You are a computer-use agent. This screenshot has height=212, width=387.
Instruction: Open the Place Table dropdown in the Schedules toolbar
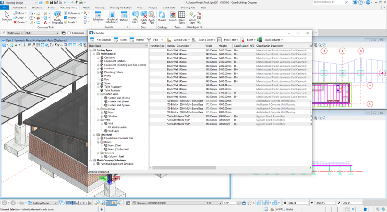click(x=228, y=40)
